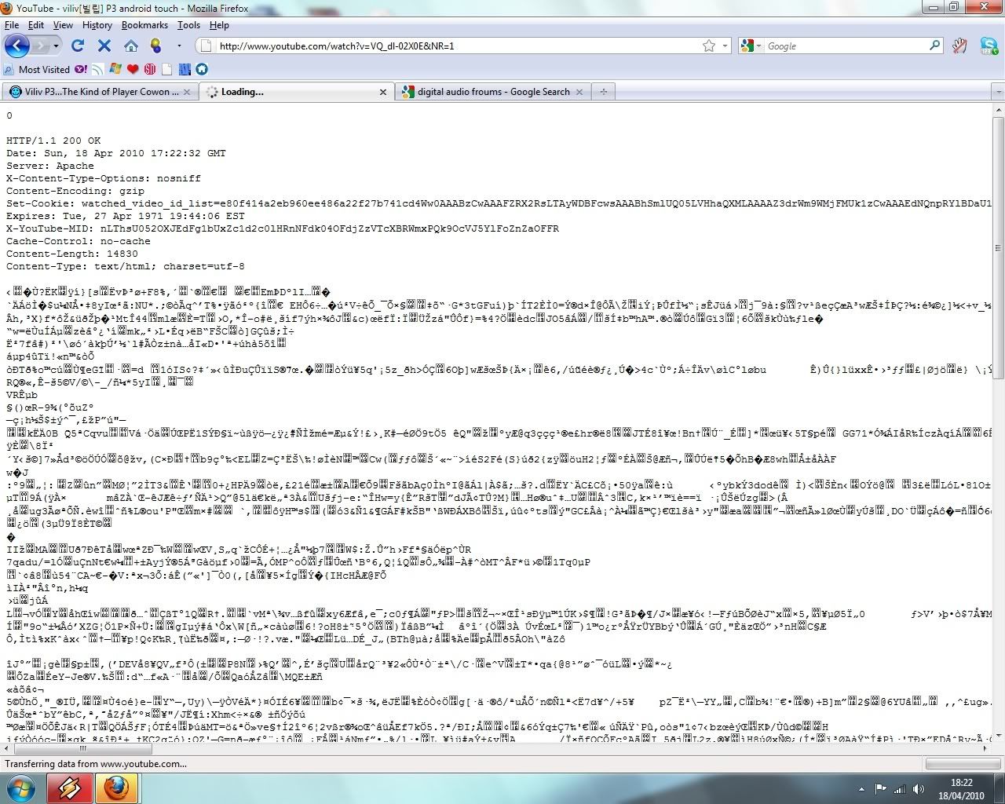Viewport: 1005px width, 804px height.
Task: Click the greyed Forward arrow button
Action: (x=41, y=46)
